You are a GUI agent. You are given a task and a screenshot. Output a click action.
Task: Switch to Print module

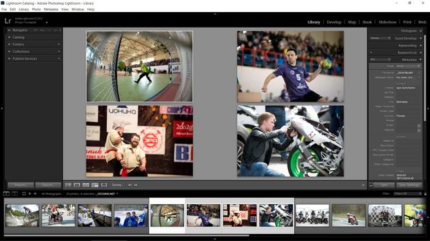[407, 22]
